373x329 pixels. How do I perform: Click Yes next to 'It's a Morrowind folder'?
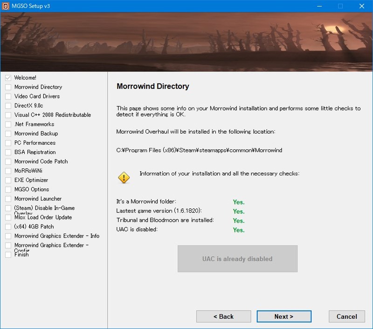239,202
